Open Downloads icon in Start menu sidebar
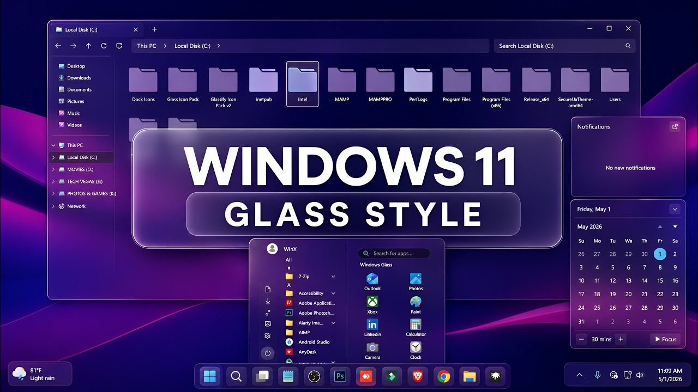698x392 pixels. coord(268,301)
